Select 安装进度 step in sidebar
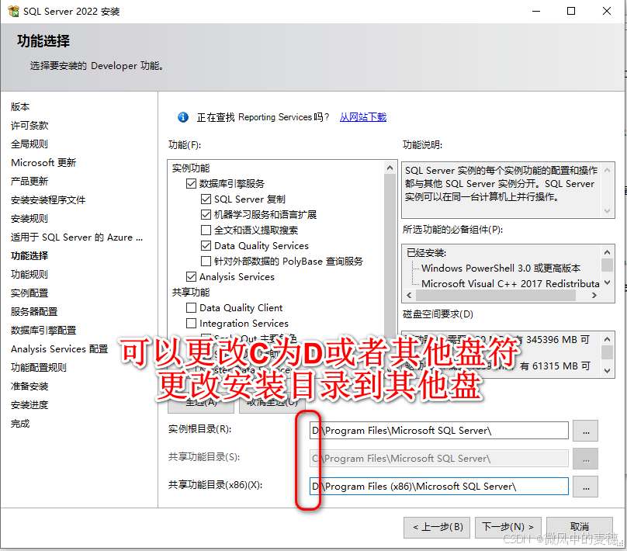The height and width of the screenshot is (551, 627). click(x=29, y=405)
